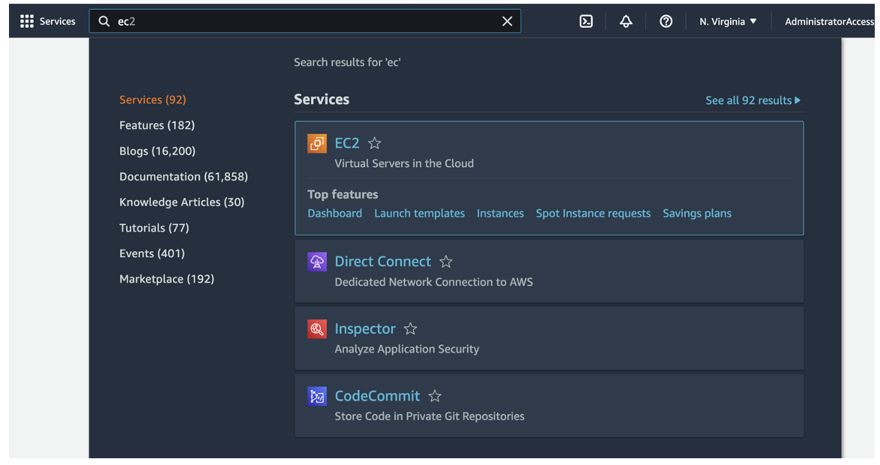Open EC2 Instances feature
The image size is (880, 465).
pos(501,214)
